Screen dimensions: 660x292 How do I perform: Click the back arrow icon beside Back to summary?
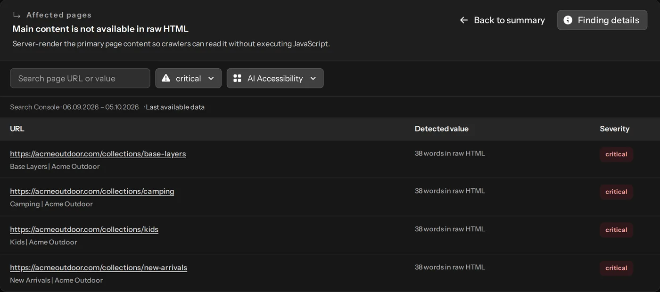tap(464, 20)
